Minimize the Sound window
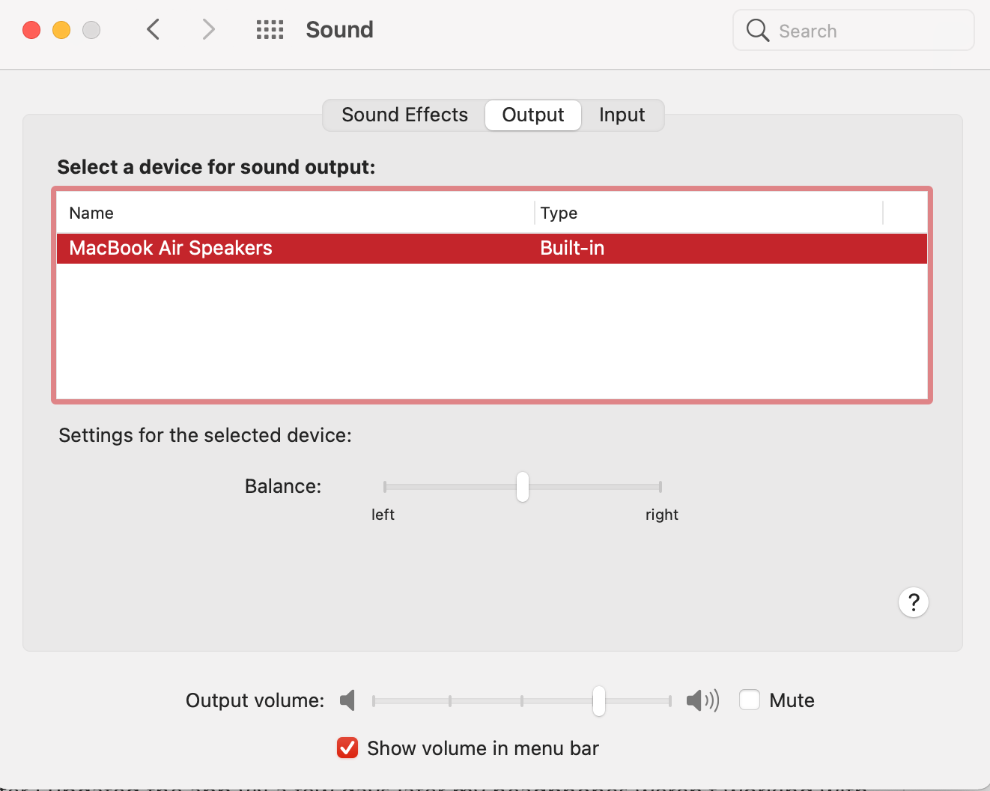Image resolution: width=990 pixels, height=791 pixels. click(x=61, y=30)
